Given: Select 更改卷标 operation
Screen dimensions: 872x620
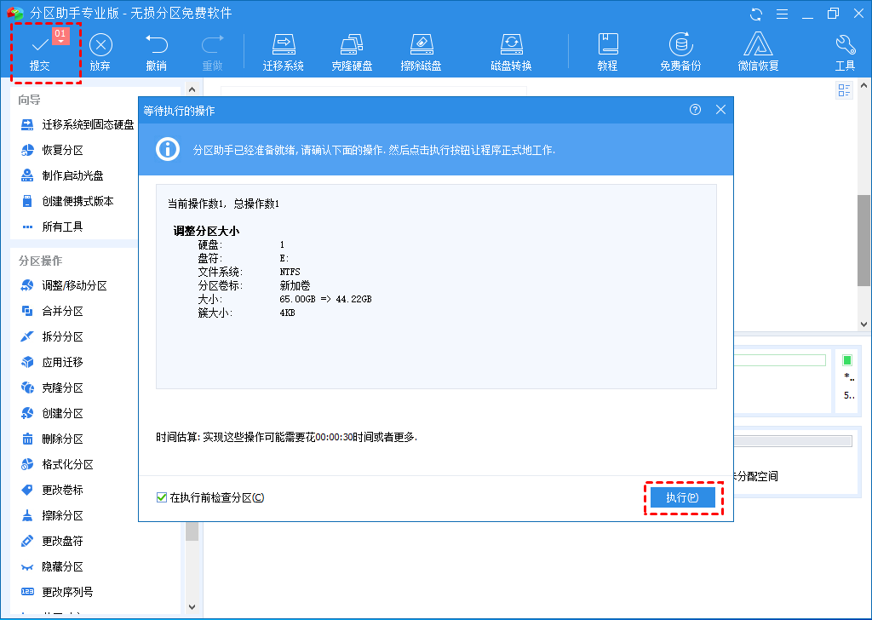Looking at the screenshot, I should (x=52, y=491).
